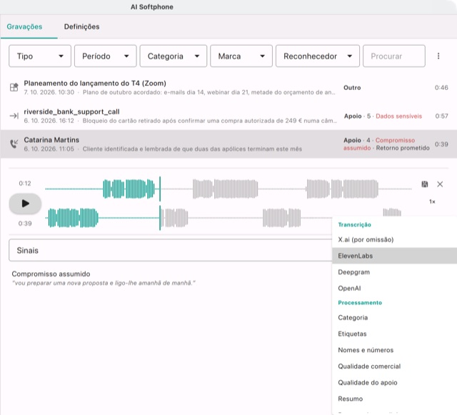Expand the Período filter dropdown
The image size is (457, 415).
point(105,56)
